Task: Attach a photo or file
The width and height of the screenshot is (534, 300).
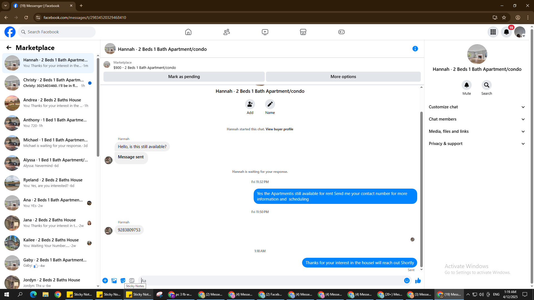Action: (114, 281)
